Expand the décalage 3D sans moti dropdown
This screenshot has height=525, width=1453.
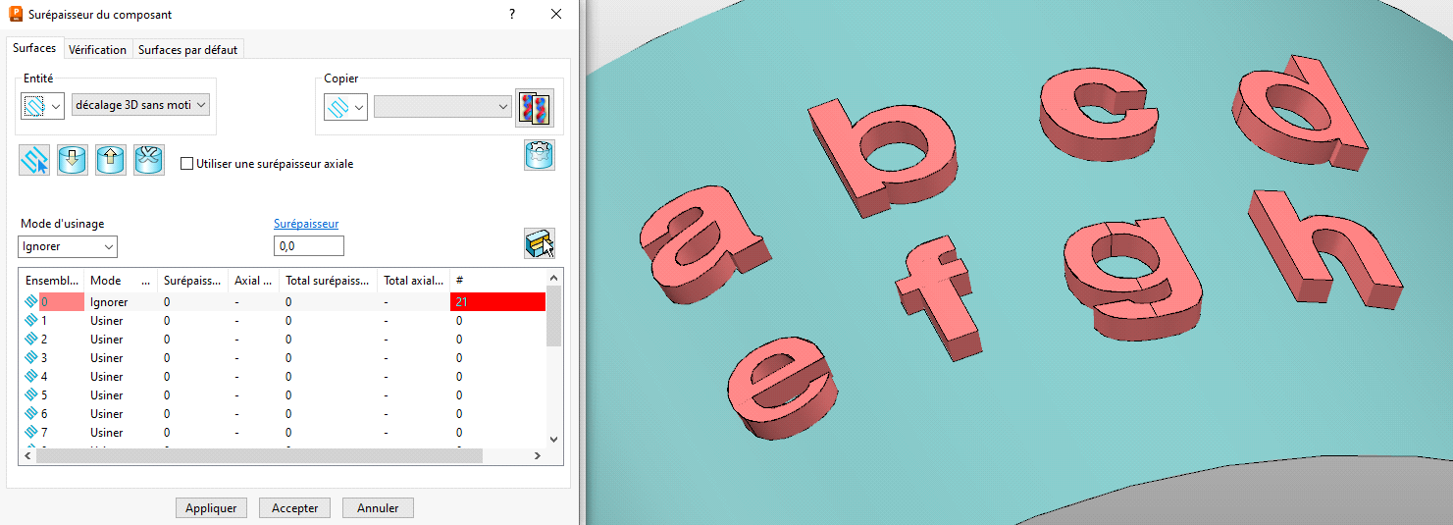pyautogui.click(x=140, y=105)
